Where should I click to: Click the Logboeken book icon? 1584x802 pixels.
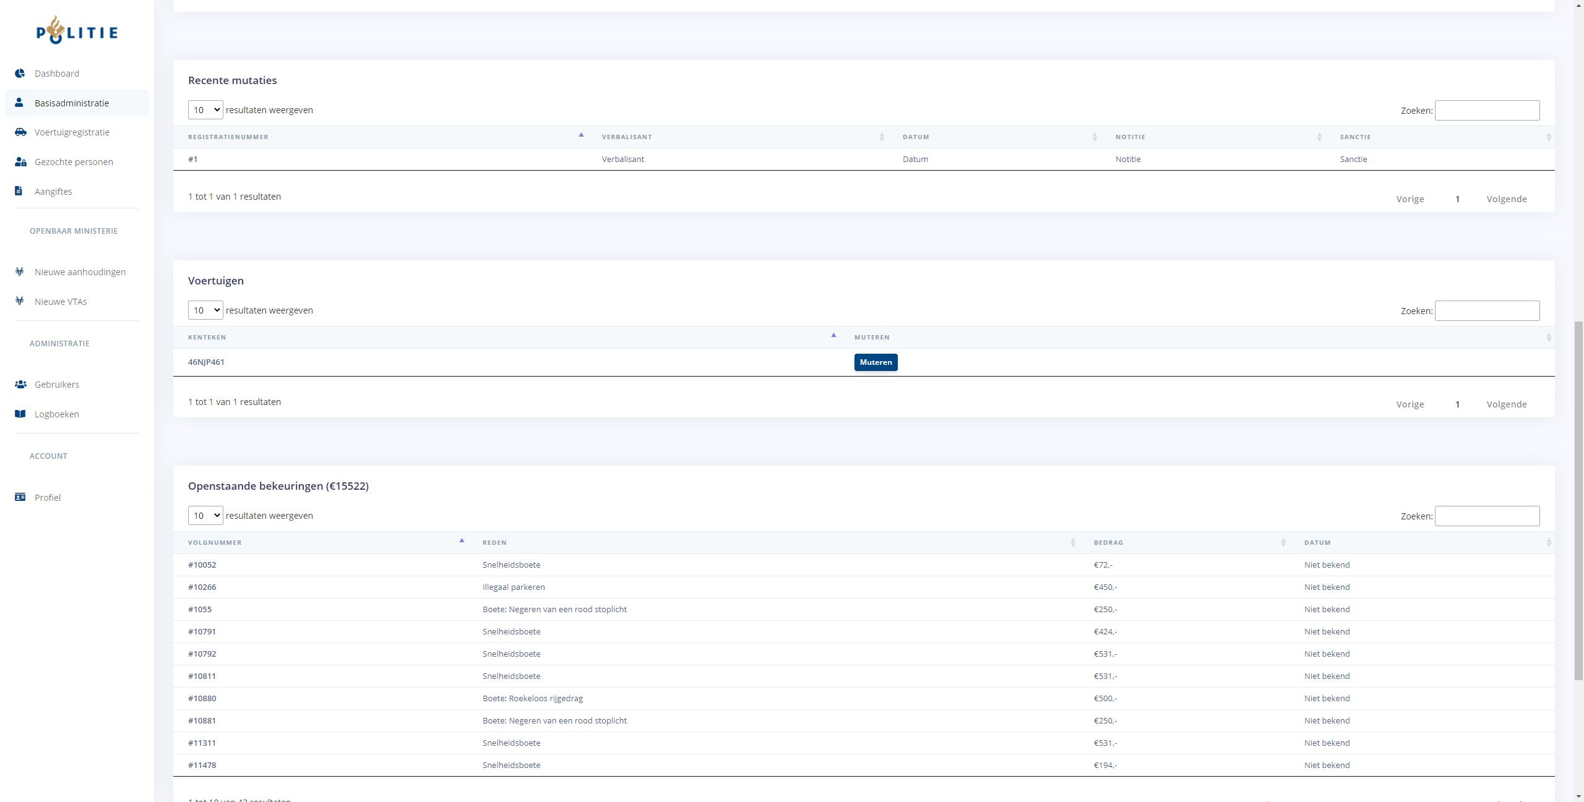coord(20,414)
